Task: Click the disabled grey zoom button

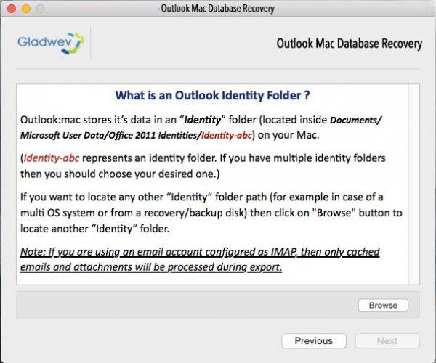Action: coord(40,9)
